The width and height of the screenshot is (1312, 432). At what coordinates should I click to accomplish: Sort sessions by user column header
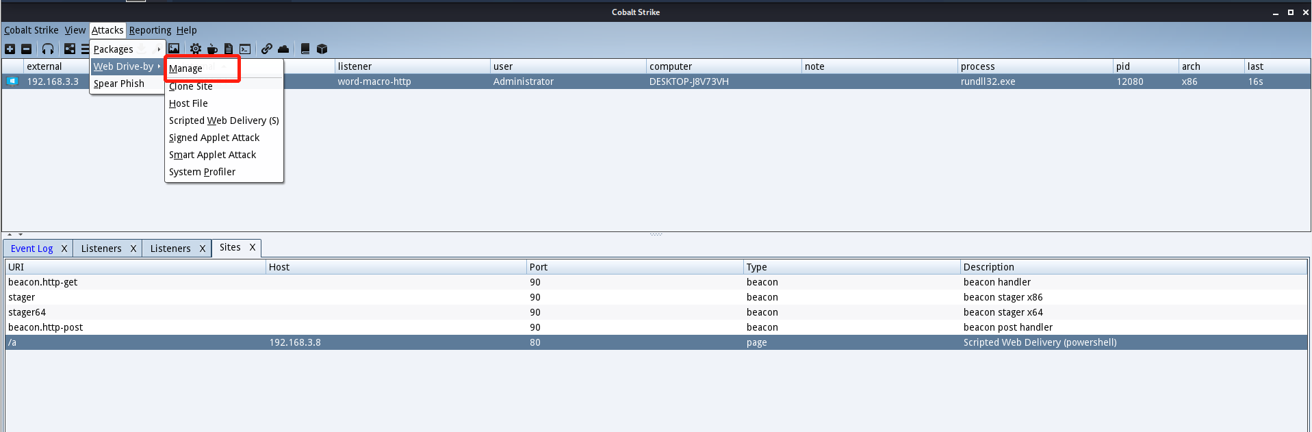568,66
